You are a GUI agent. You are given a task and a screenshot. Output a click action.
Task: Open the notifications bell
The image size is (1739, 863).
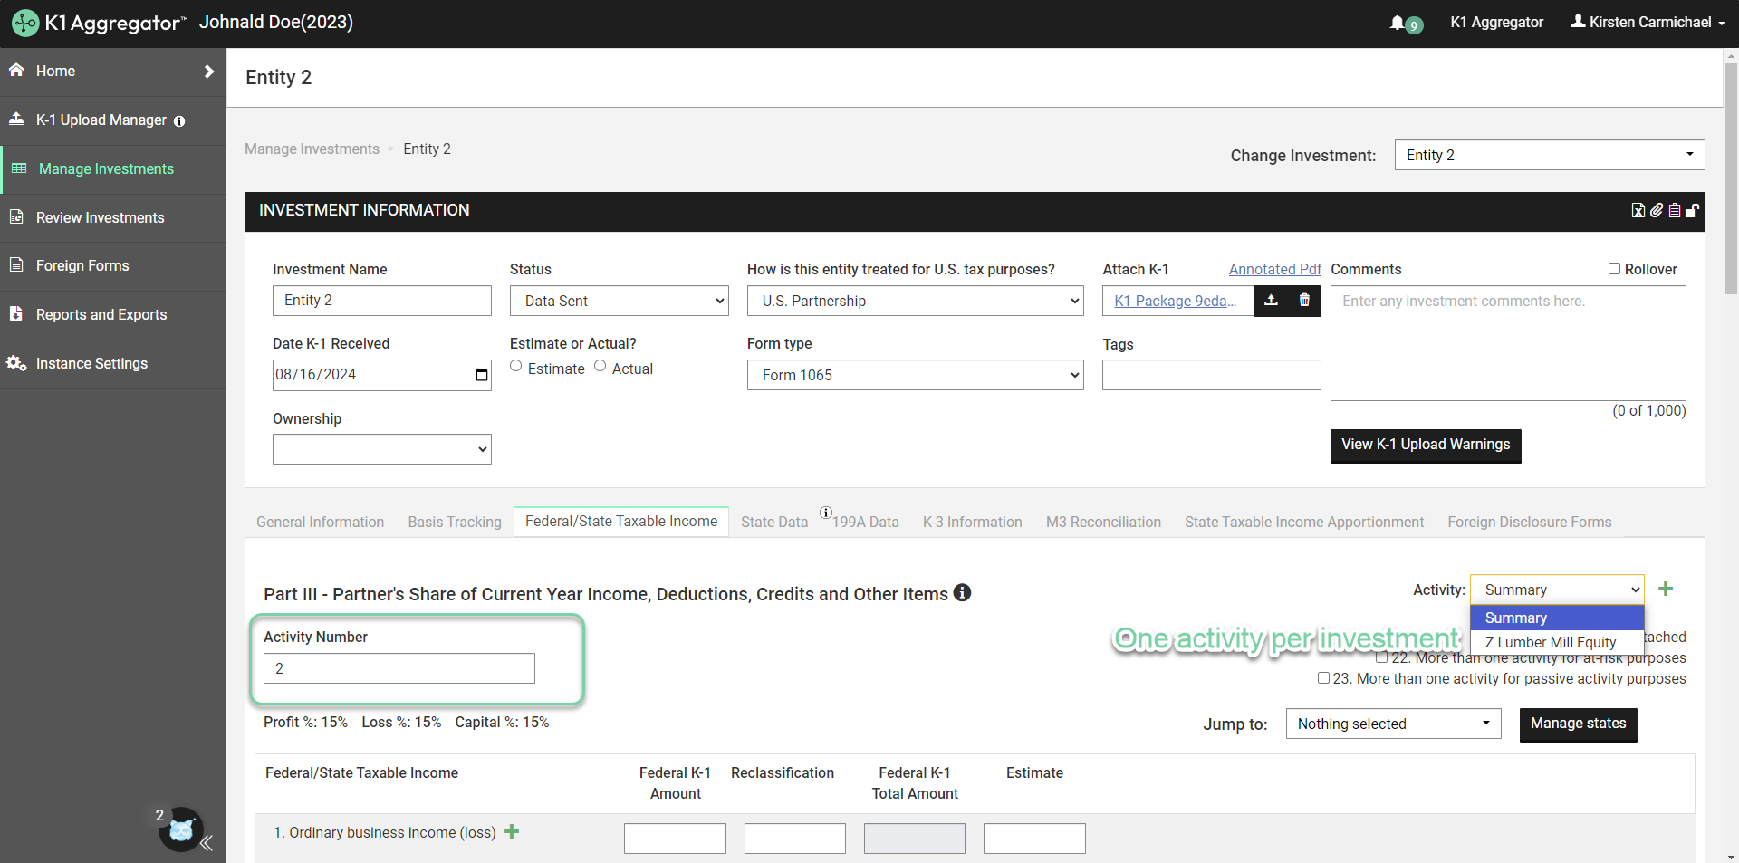click(x=1398, y=23)
